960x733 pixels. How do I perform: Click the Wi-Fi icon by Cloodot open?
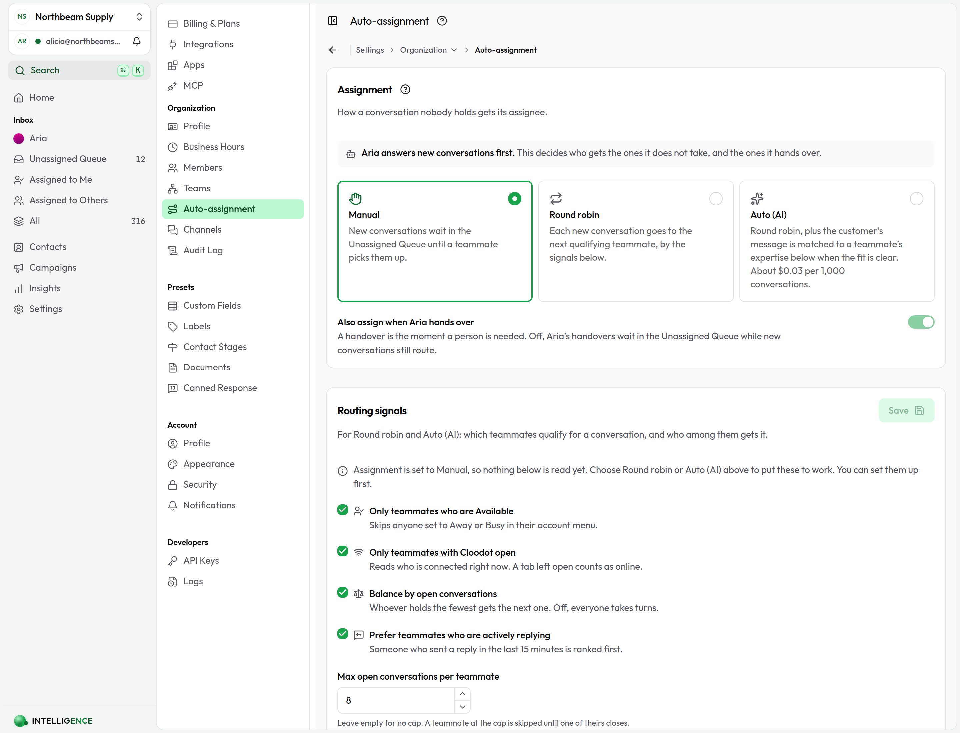tap(358, 552)
